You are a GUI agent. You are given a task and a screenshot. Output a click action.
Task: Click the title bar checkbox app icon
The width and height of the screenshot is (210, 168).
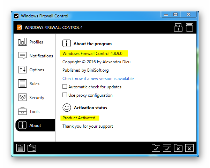pyautogui.click(x=16, y=16)
